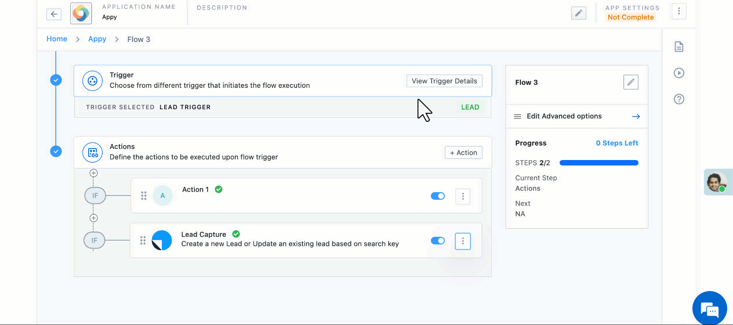Open the Lead Capture options menu
733x325 pixels.
click(x=463, y=241)
